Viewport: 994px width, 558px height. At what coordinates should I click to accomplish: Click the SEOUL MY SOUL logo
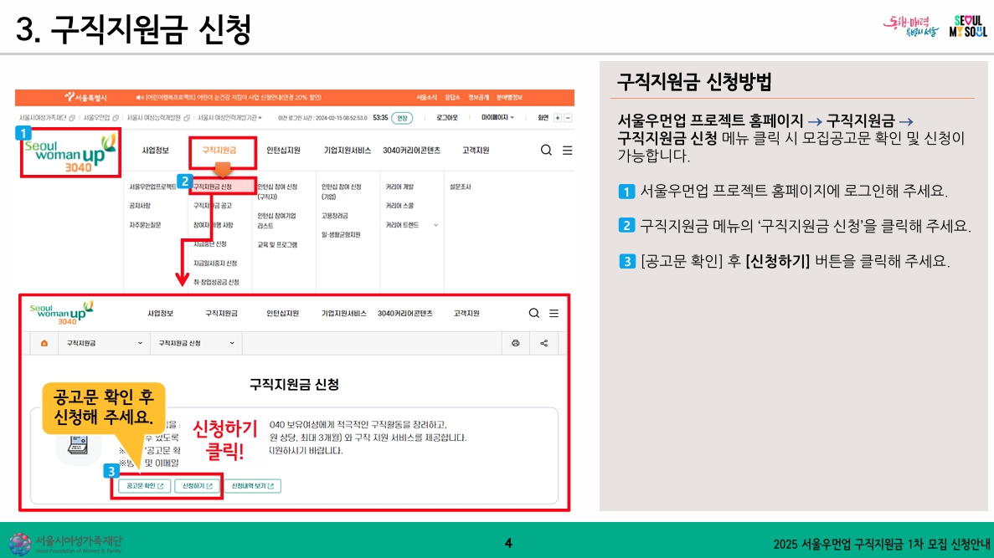click(x=968, y=27)
